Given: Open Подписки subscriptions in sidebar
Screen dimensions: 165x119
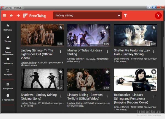Looking at the screenshot, I should 8,27.
